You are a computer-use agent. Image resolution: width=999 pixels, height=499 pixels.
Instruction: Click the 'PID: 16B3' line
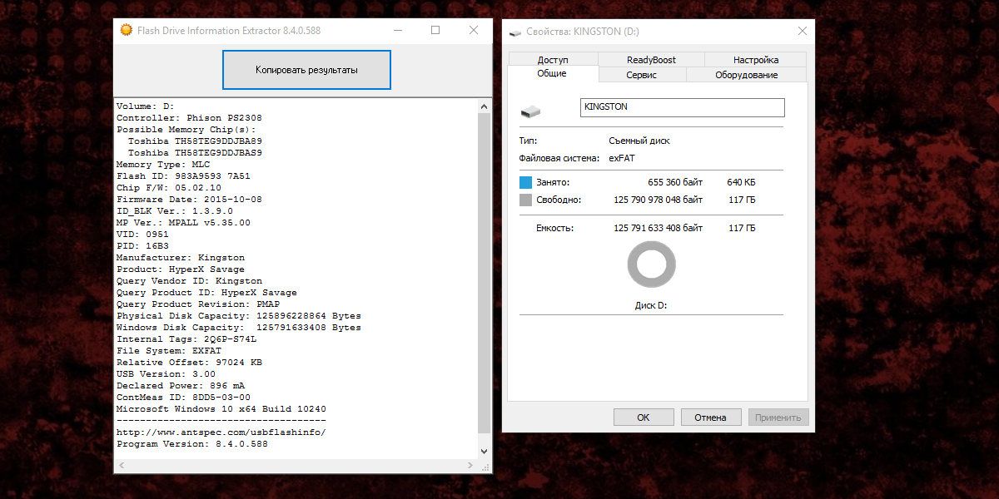142,246
